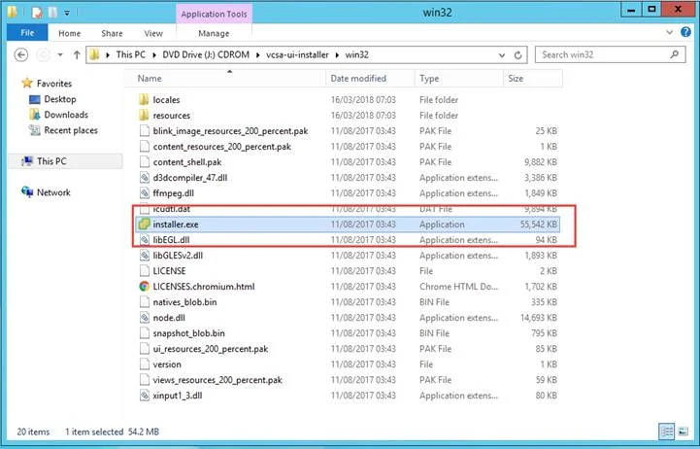Click the node.dll file icon

[x=145, y=318]
